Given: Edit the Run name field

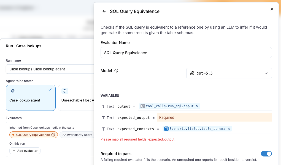Looking at the screenshot, I should 50,69.
